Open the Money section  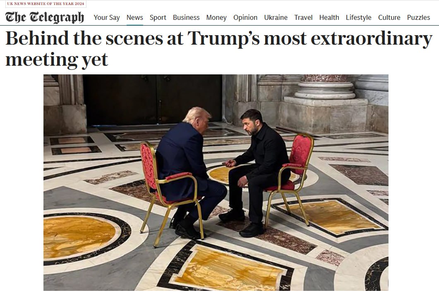[216, 17]
